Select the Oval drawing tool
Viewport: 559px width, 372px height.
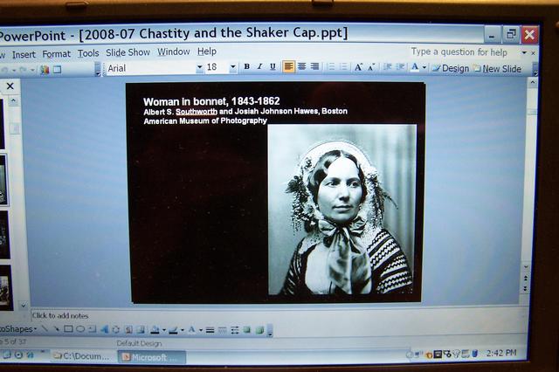(x=80, y=329)
